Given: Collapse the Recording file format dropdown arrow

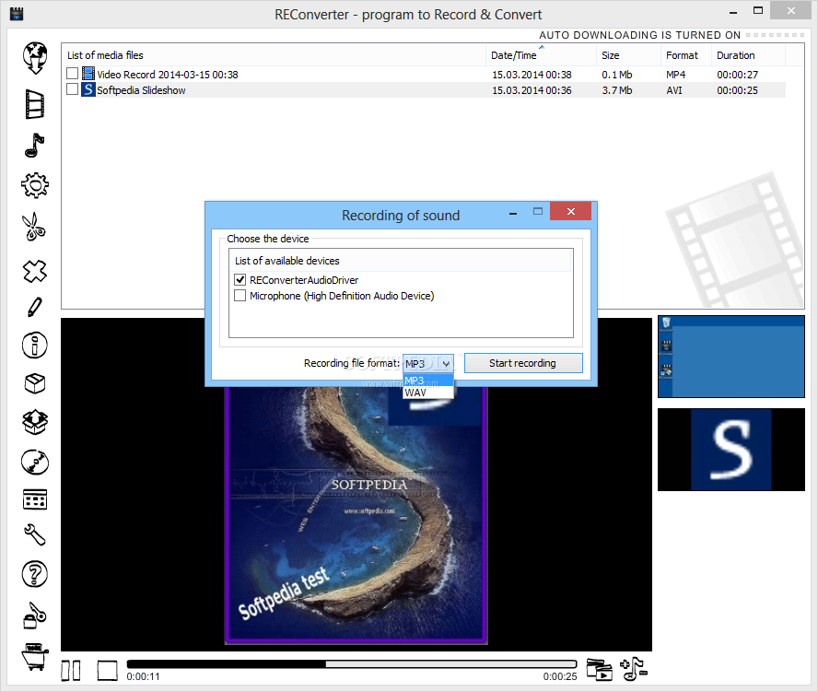Looking at the screenshot, I should (x=446, y=363).
